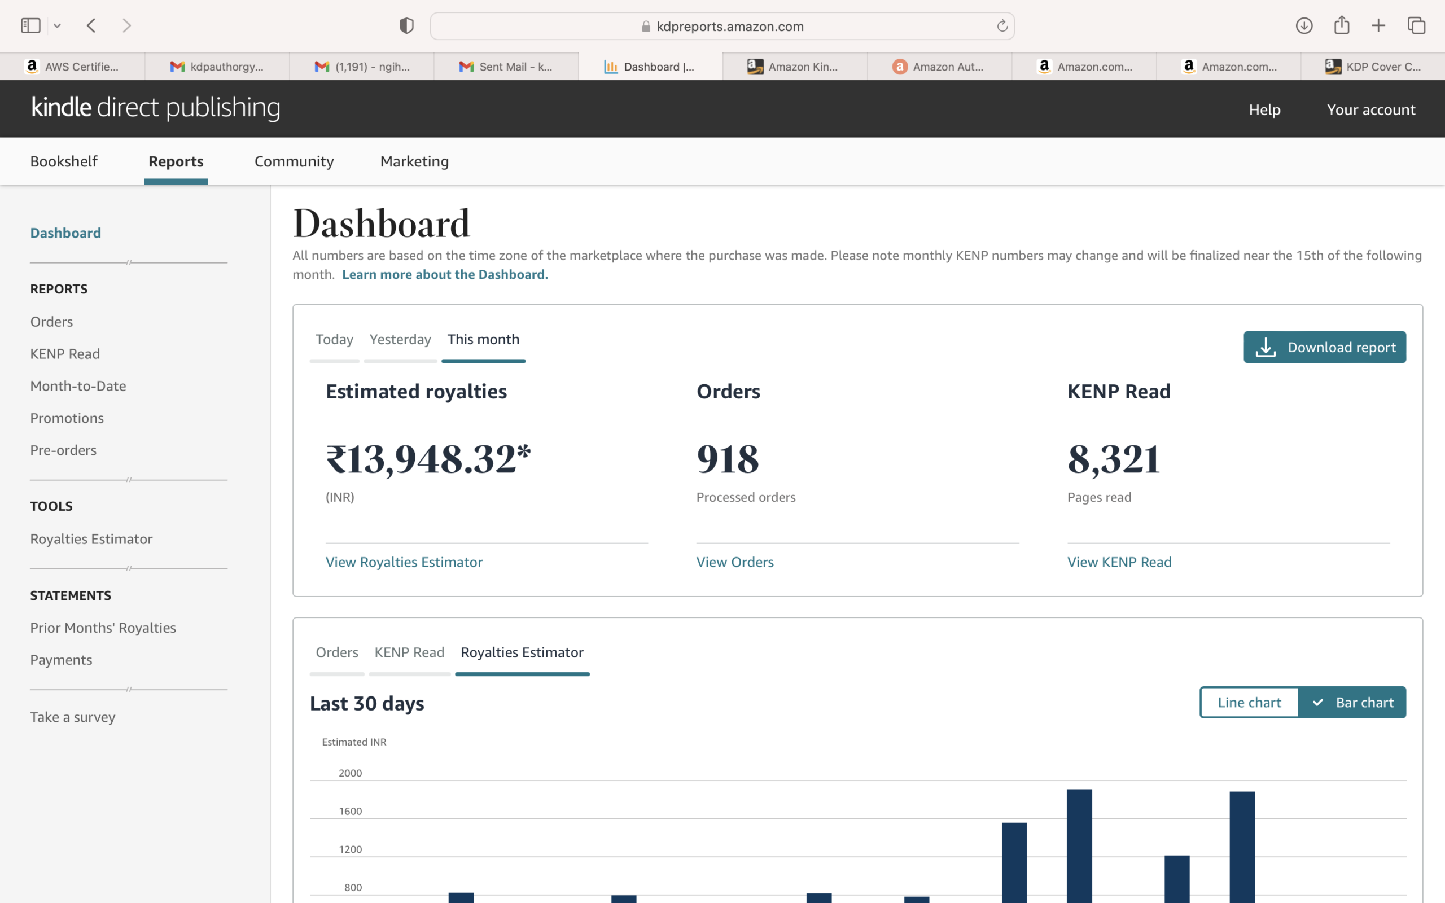Open the Safari share icon

(1342, 25)
